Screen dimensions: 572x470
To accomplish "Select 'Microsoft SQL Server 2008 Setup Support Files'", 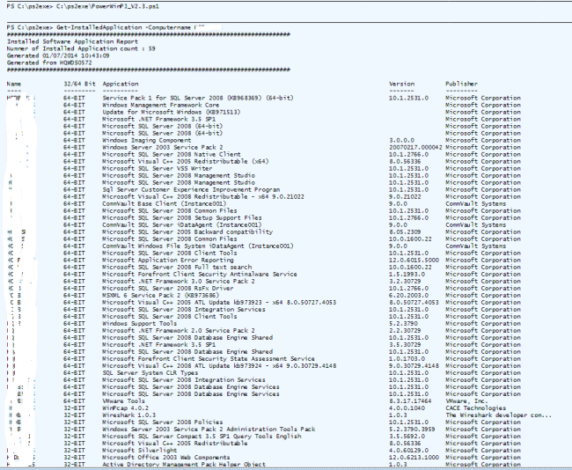I will point(182,218).
